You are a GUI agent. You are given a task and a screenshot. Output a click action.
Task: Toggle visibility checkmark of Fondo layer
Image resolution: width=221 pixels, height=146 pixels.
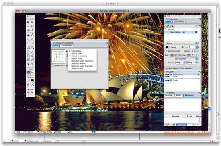(x=165, y=81)
